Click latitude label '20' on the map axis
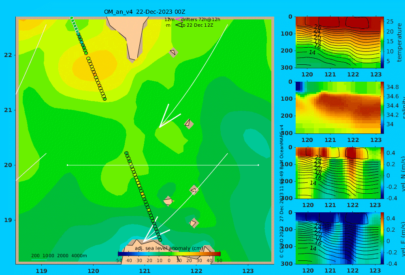This screenshot has width=405, height=275. (8, 165)
